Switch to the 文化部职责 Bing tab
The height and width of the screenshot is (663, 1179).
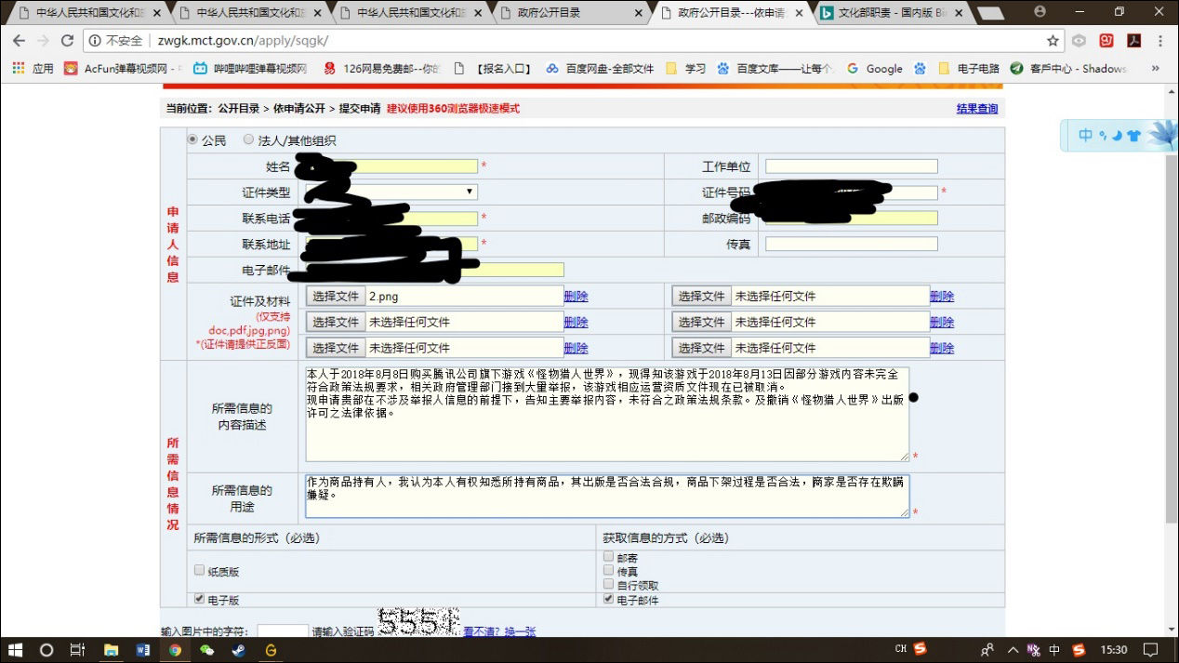tap(893, 13)
